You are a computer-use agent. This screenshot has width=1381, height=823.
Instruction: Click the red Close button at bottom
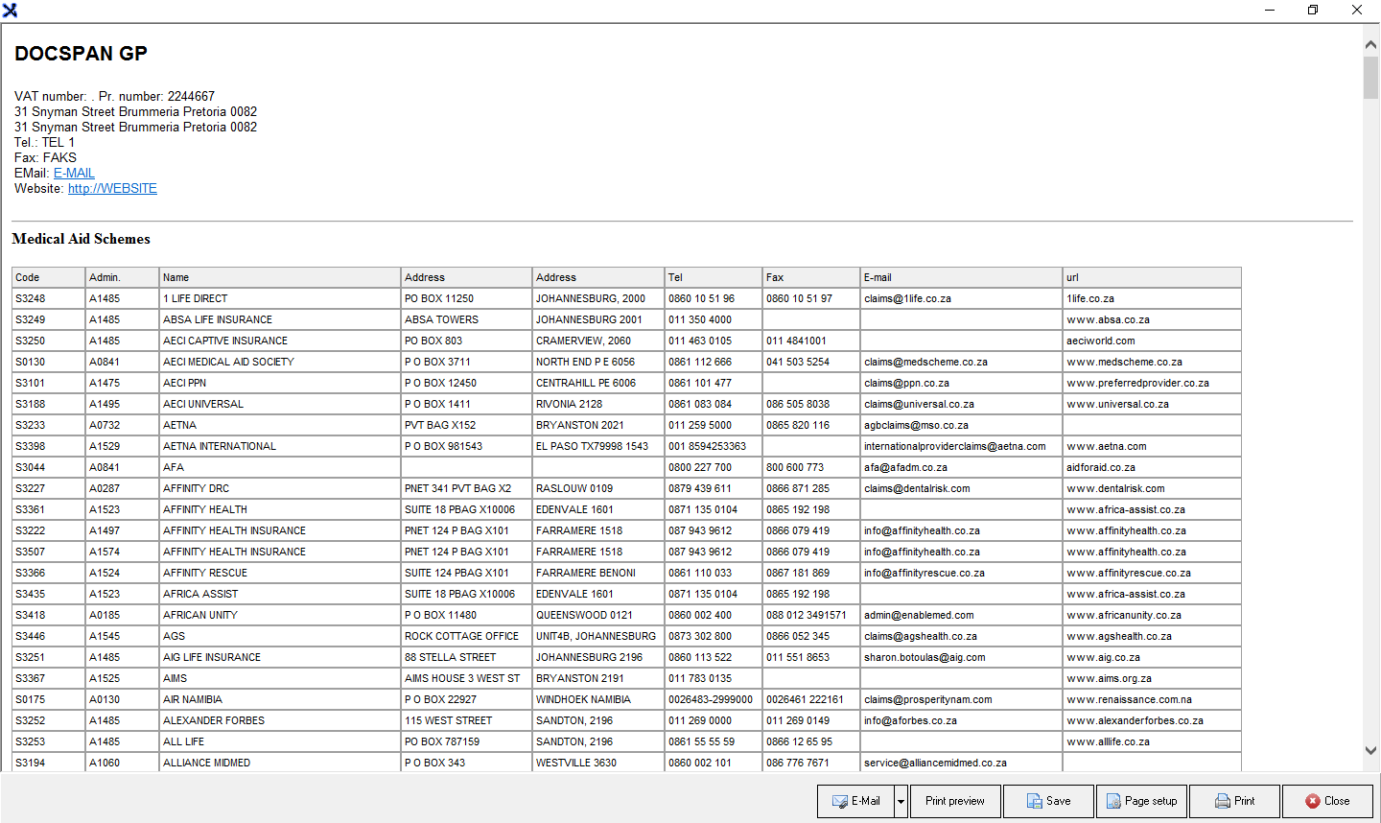pyautogui.click(x=1327, y=801)
